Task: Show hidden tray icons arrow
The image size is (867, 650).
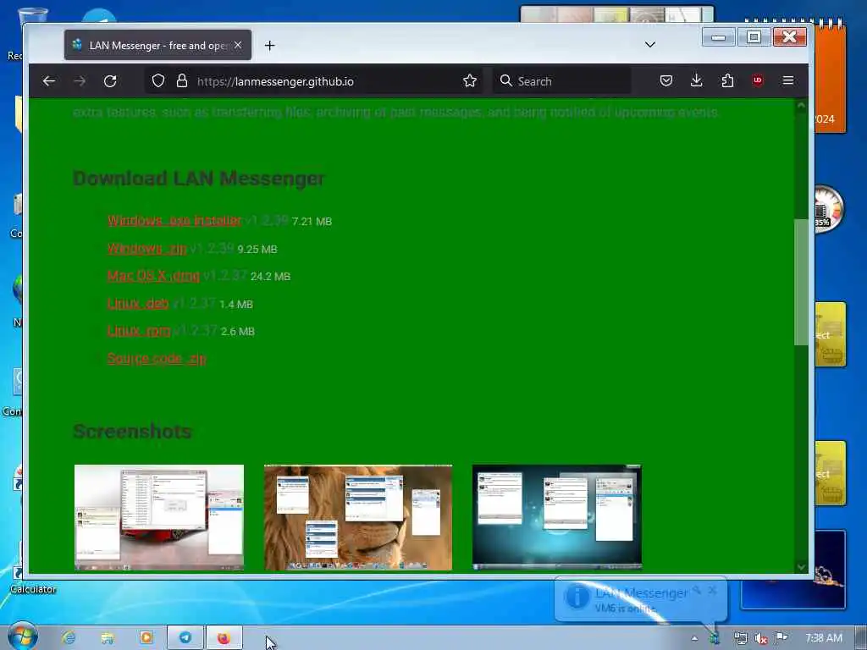Action: [694, 638]
